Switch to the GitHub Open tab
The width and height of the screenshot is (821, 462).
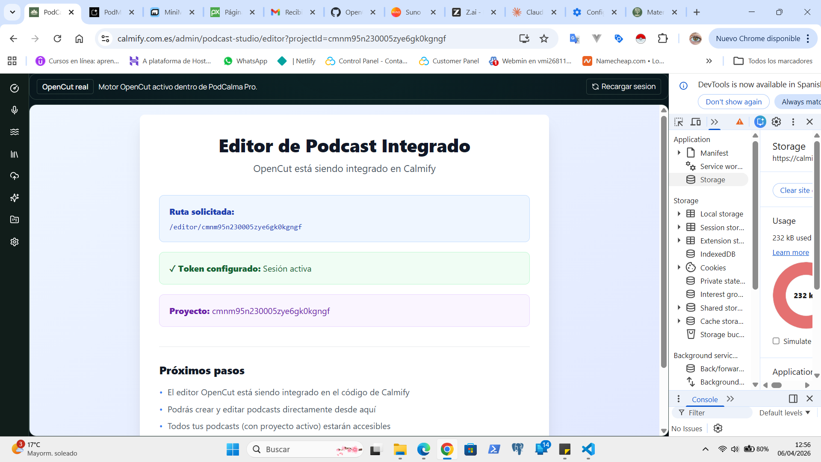pos(353,12)
